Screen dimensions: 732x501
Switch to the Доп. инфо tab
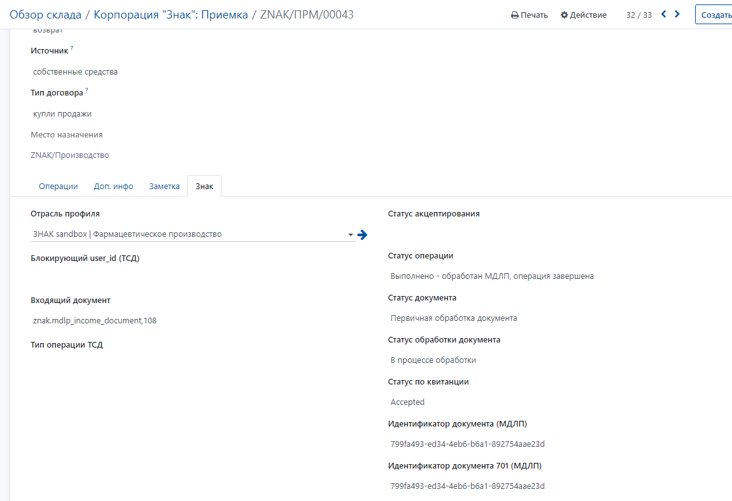click(113, 186)
